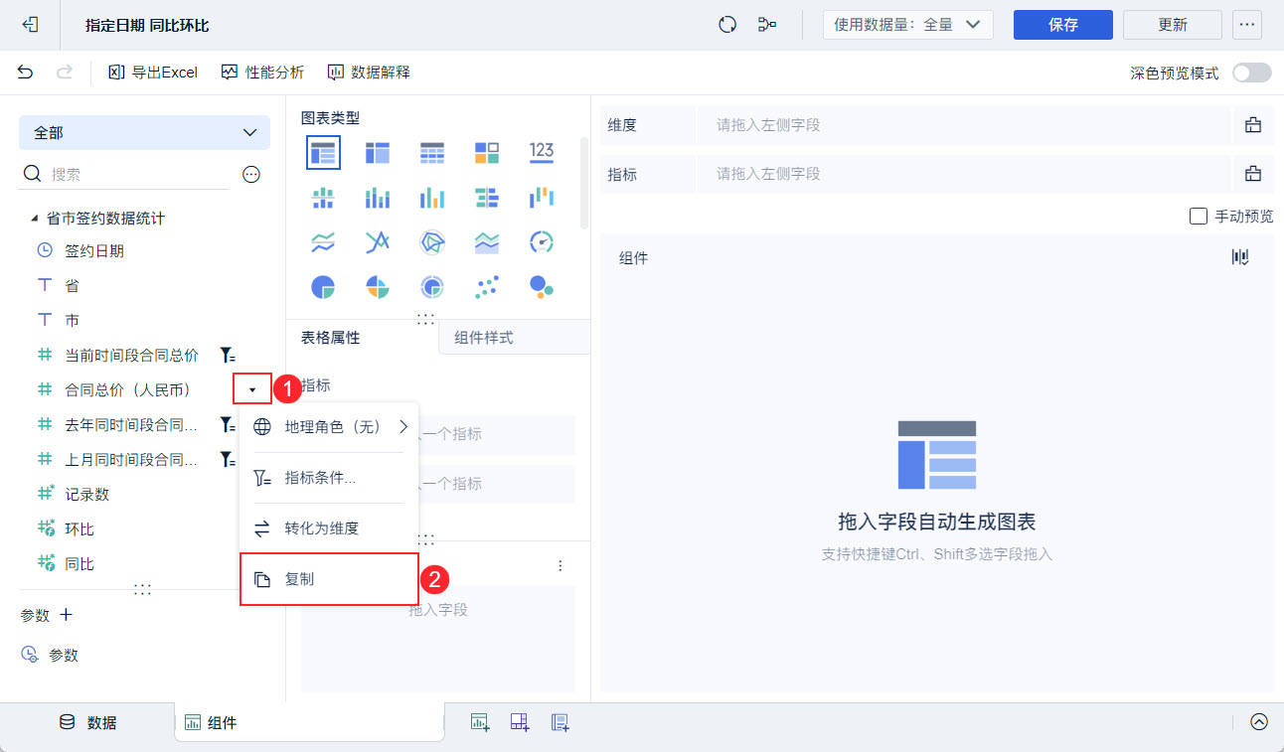Open the data lineage icon in header
The height and width of the screenshot is (752, 1284).
766,25
